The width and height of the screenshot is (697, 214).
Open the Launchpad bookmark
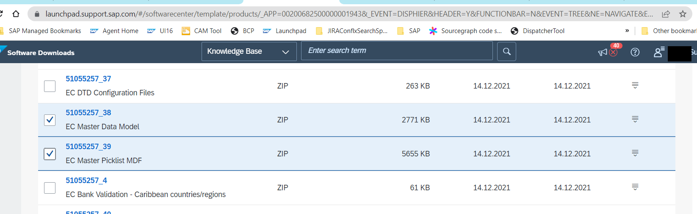click(285, 31)
